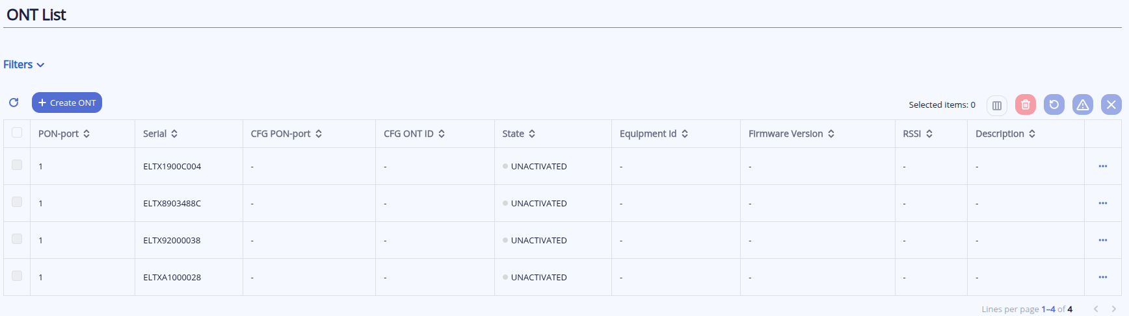This screenshot has width=1129, height=316.
Task: Click the ELTX92000038 serial cell
Action: coord(172,240)
